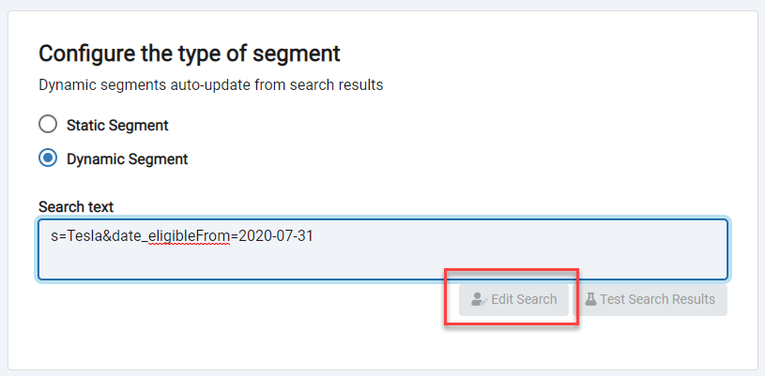Screen dimensions: 765x376
Task: Run Test Search Results button
Action: point(650,299)
